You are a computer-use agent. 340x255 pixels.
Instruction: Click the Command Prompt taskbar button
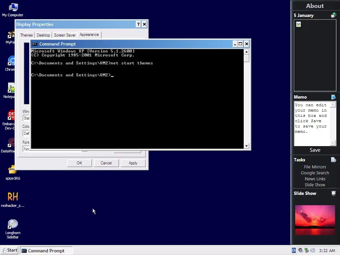pos(46,251)
